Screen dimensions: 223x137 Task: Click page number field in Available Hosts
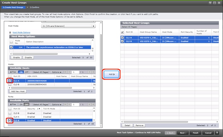point(75,72)
